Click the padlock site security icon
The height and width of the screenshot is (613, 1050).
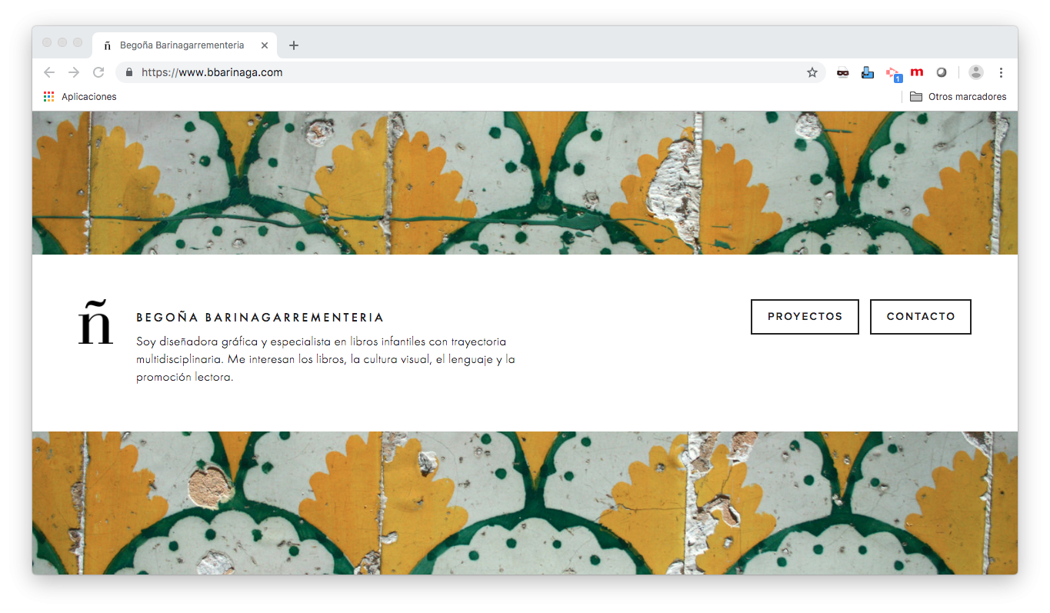point(129,72)
